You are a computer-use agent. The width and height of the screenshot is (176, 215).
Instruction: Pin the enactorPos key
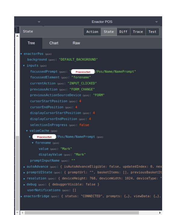coord(48,54)
